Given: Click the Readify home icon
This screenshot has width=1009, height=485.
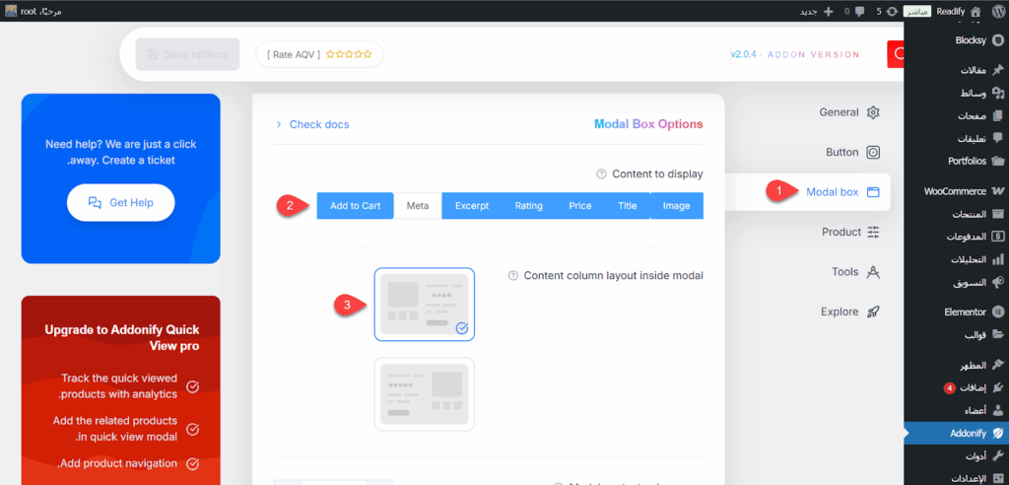Looking at the screenshot, I should tap(975, 11).
